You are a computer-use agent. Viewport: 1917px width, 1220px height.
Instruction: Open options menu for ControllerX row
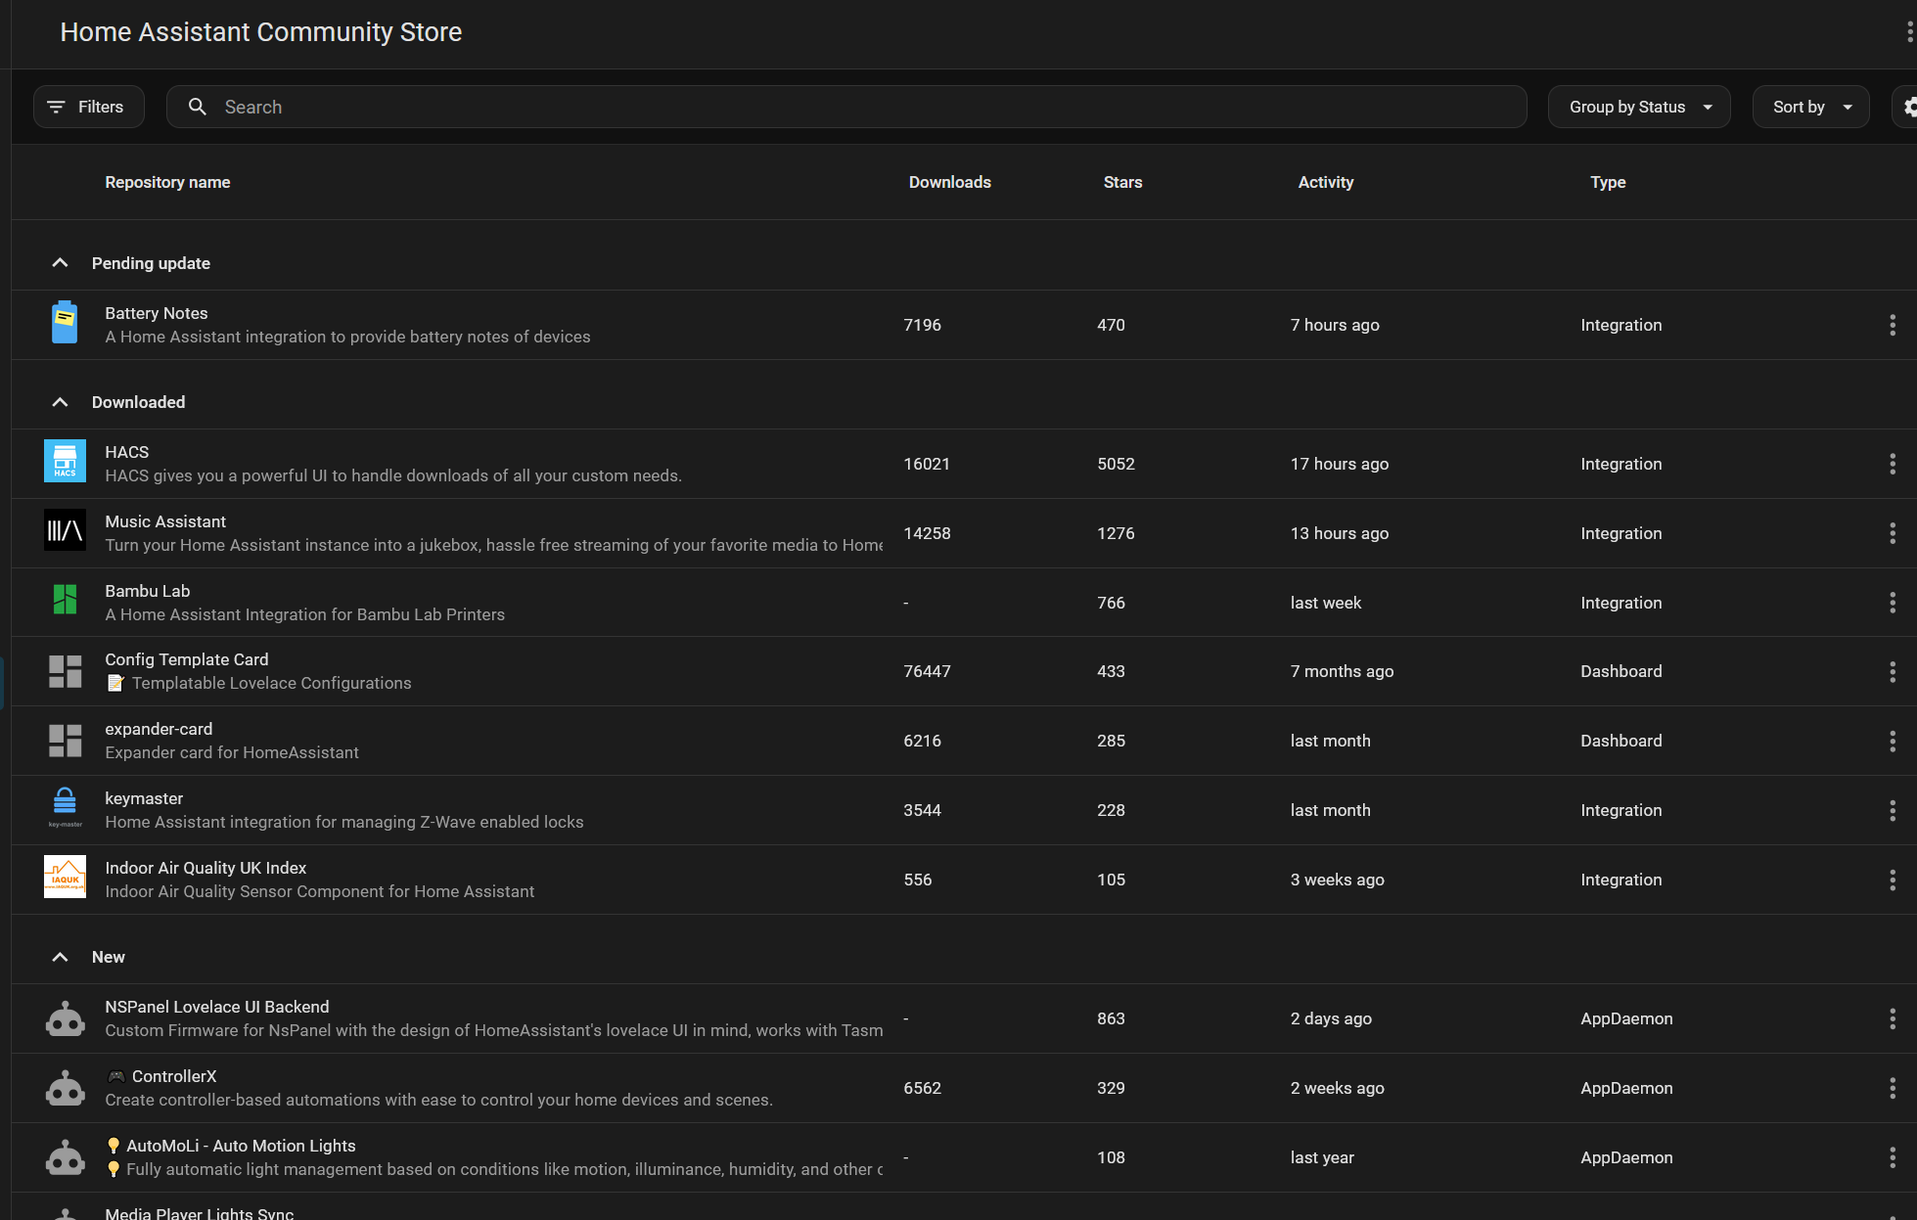click(1892, 1088)
